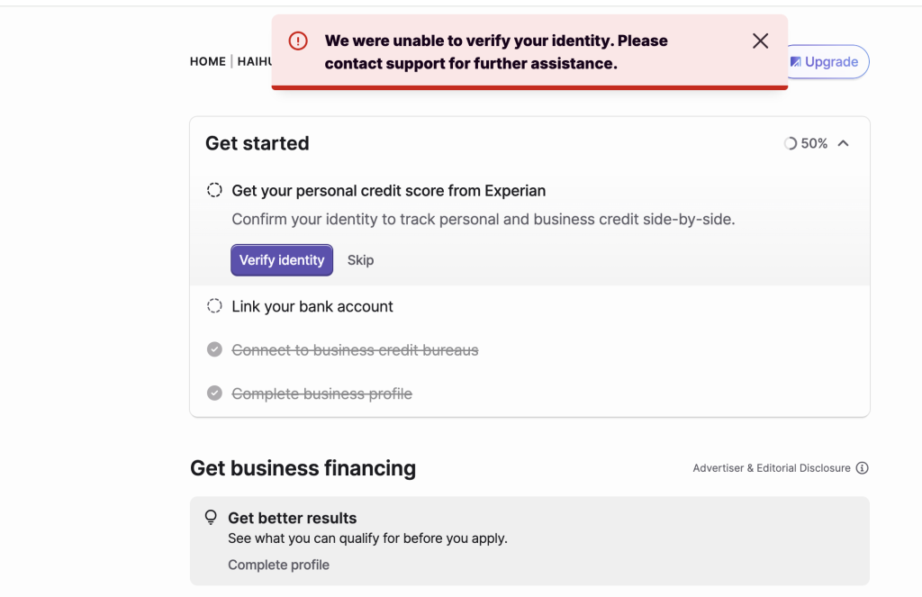Click the info icon beside Advertiser Disclosure
The height and width of the screenshot is (597, 922).
click(x=862, y=468)
